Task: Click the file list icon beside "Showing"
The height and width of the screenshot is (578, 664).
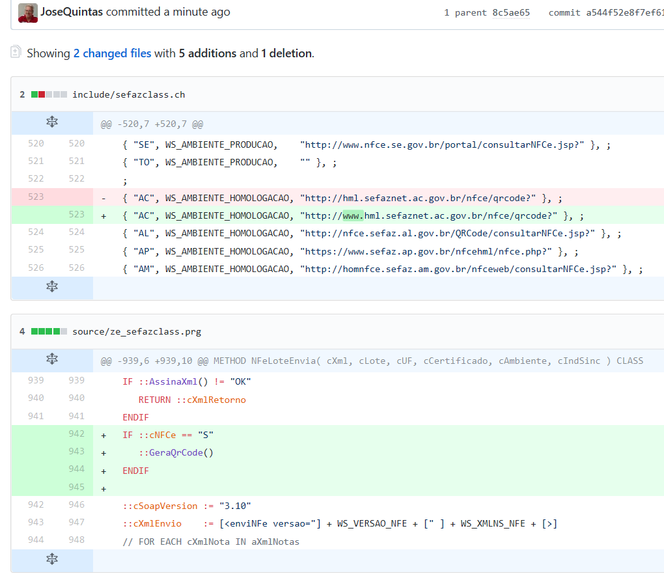Action: pos(16,53)
